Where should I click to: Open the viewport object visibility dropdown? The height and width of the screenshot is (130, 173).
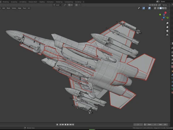click(x=139, y=8)
